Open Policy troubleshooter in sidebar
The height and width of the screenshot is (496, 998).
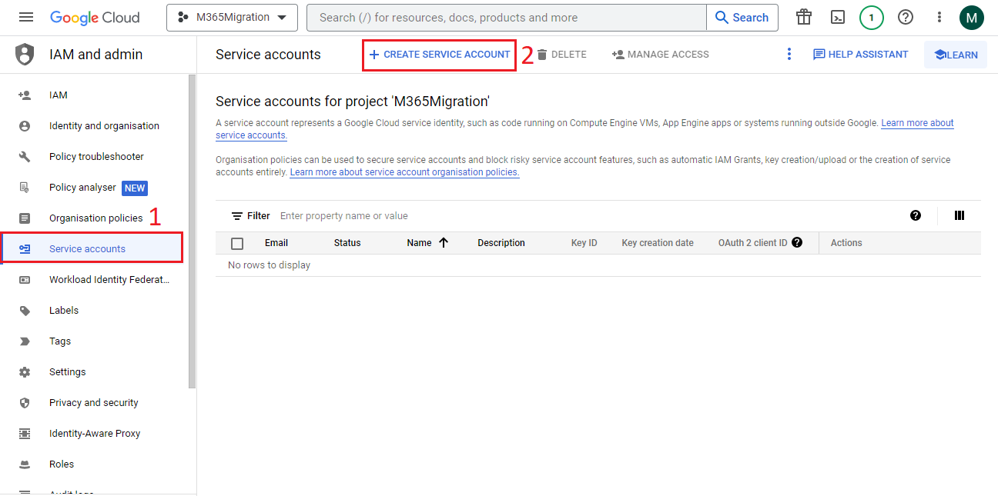[96, 156]
